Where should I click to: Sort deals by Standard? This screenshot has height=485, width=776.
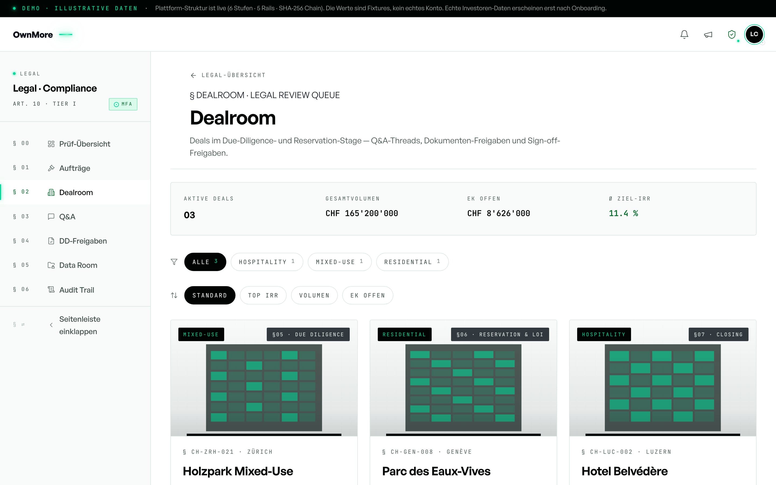[210, 295]
